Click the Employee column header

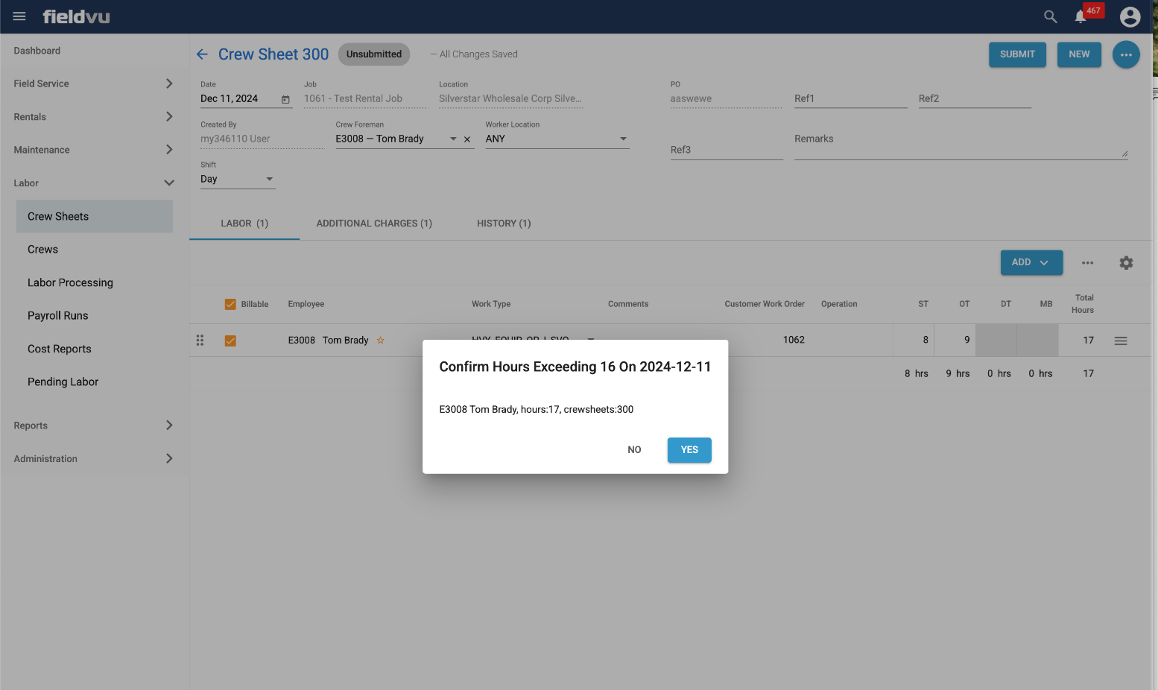coord(306,304)
